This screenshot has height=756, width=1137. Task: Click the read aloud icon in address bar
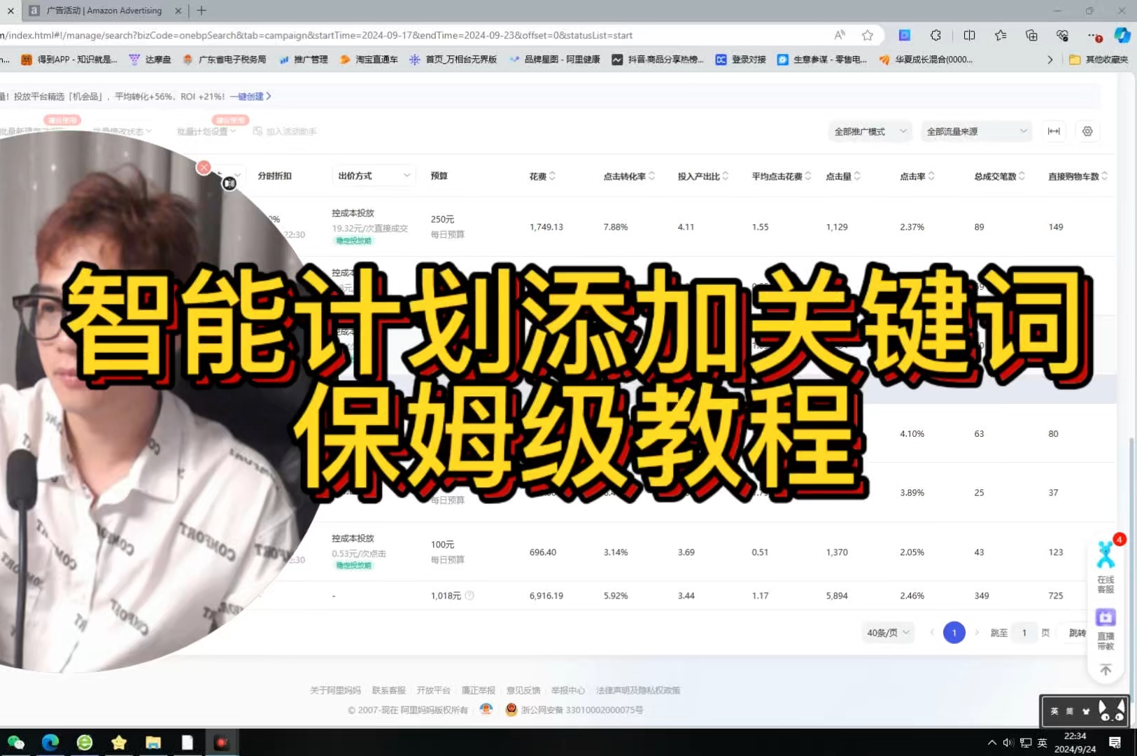tap(840, 35)
